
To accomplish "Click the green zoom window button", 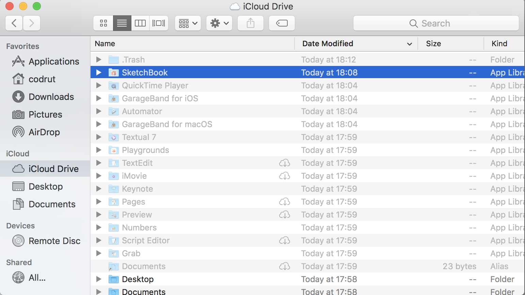I will tap(37, 6).
